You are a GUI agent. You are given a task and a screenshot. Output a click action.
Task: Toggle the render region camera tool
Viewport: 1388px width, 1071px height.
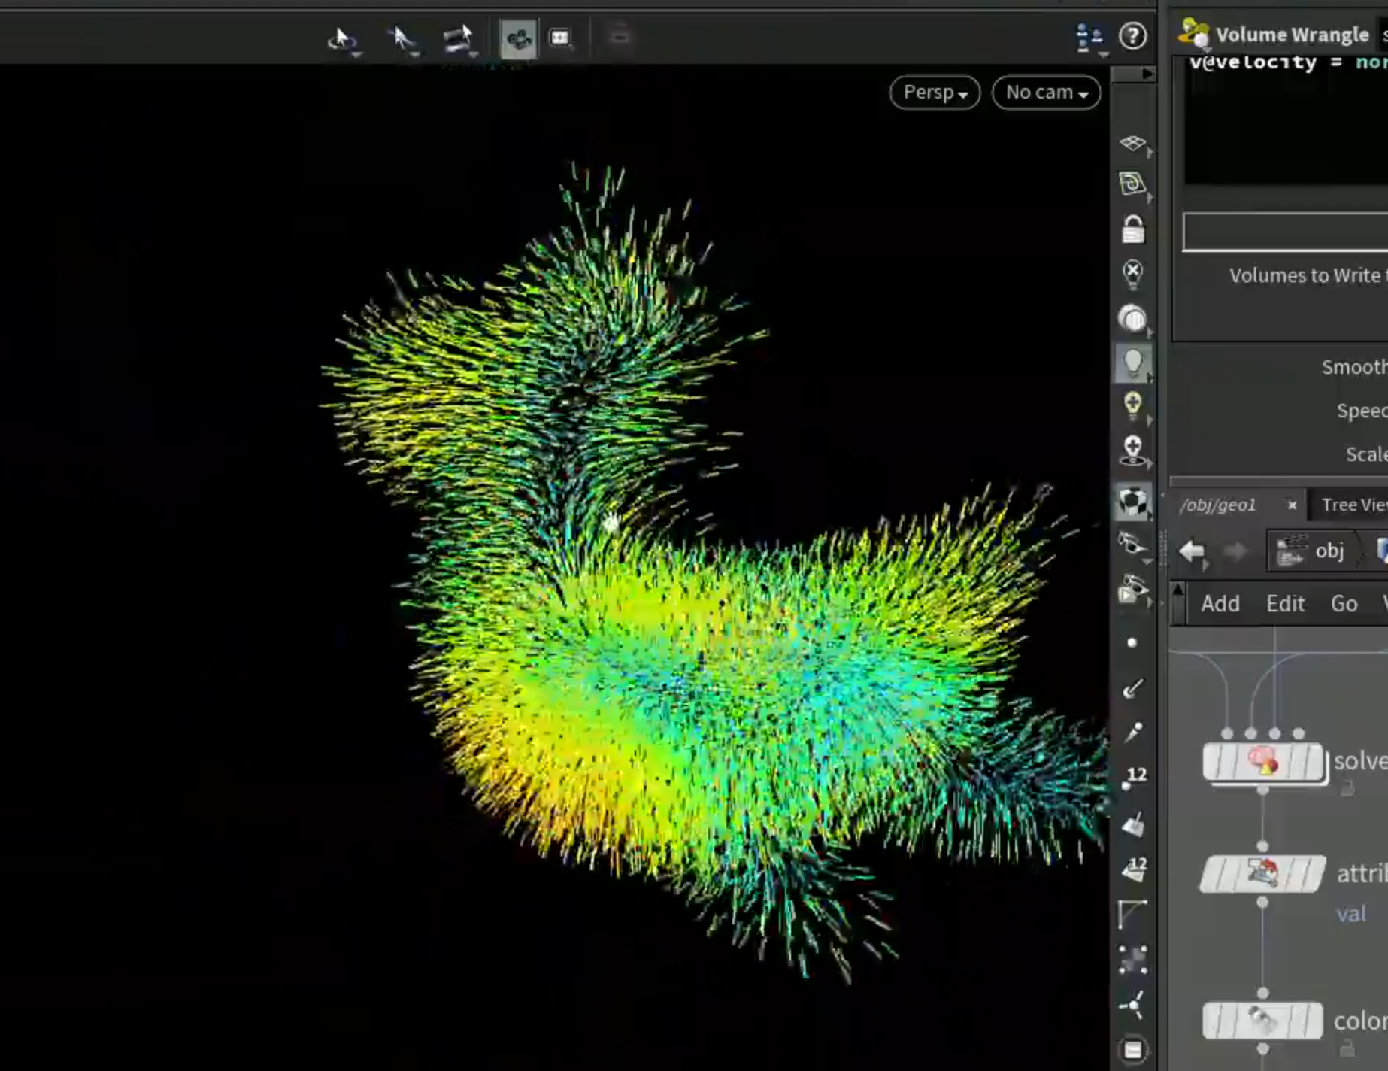point(518,38)
